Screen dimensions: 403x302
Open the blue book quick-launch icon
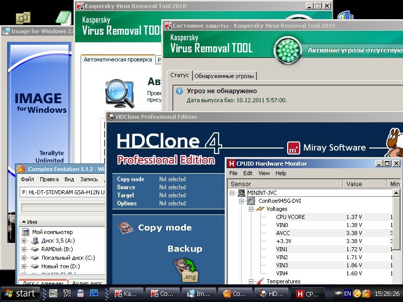[x=94, y=293]
